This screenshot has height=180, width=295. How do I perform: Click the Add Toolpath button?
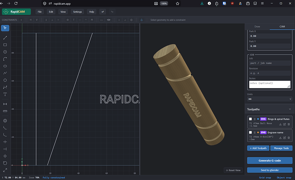258,148
